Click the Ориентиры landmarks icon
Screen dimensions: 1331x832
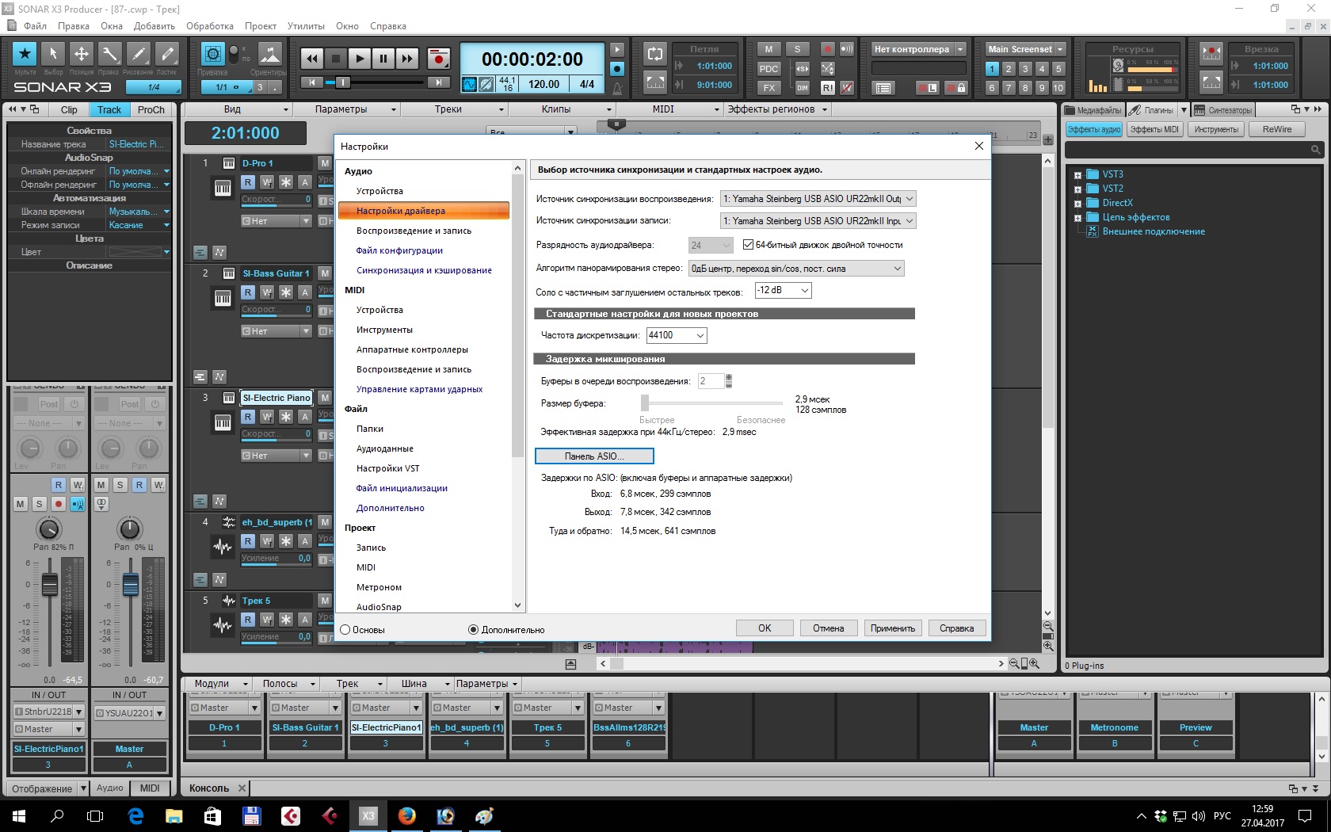pyautogui.click(x=270, y=54)
